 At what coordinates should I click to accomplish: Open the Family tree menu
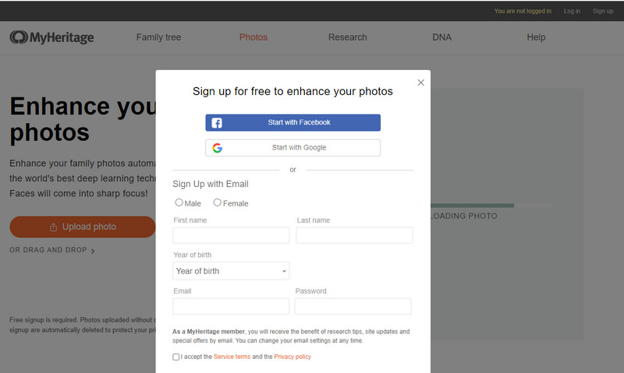(160, 37)
